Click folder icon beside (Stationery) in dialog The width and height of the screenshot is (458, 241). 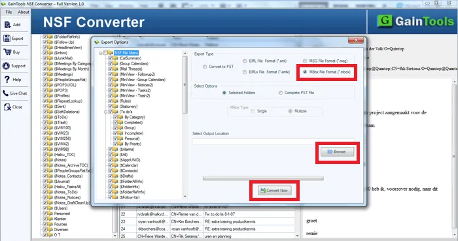116,106
